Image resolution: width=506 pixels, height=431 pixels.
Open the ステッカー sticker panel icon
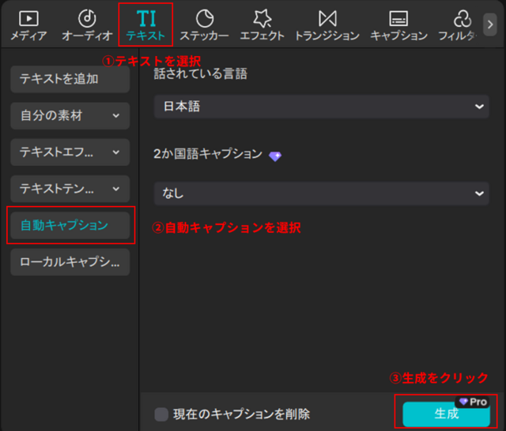pos(204,24)
